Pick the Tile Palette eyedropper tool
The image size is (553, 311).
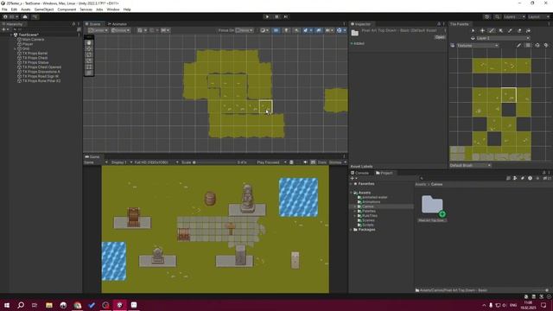coord(510,31)
